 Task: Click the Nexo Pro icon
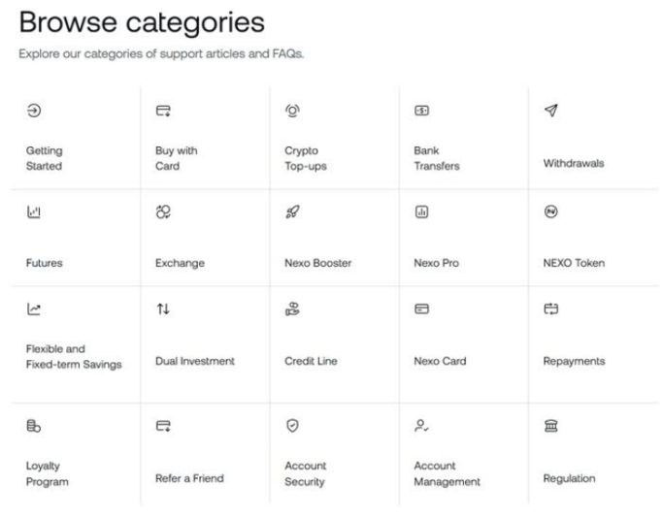pyautogui.click(x=421, y=211)
